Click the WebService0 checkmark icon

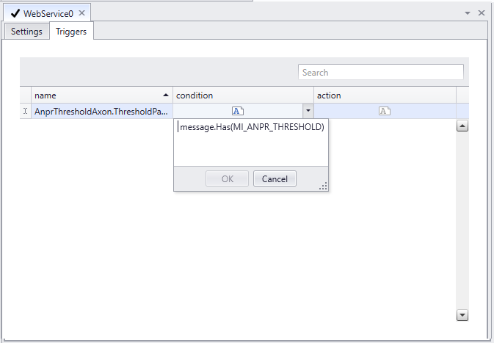[x=15, y=13]
